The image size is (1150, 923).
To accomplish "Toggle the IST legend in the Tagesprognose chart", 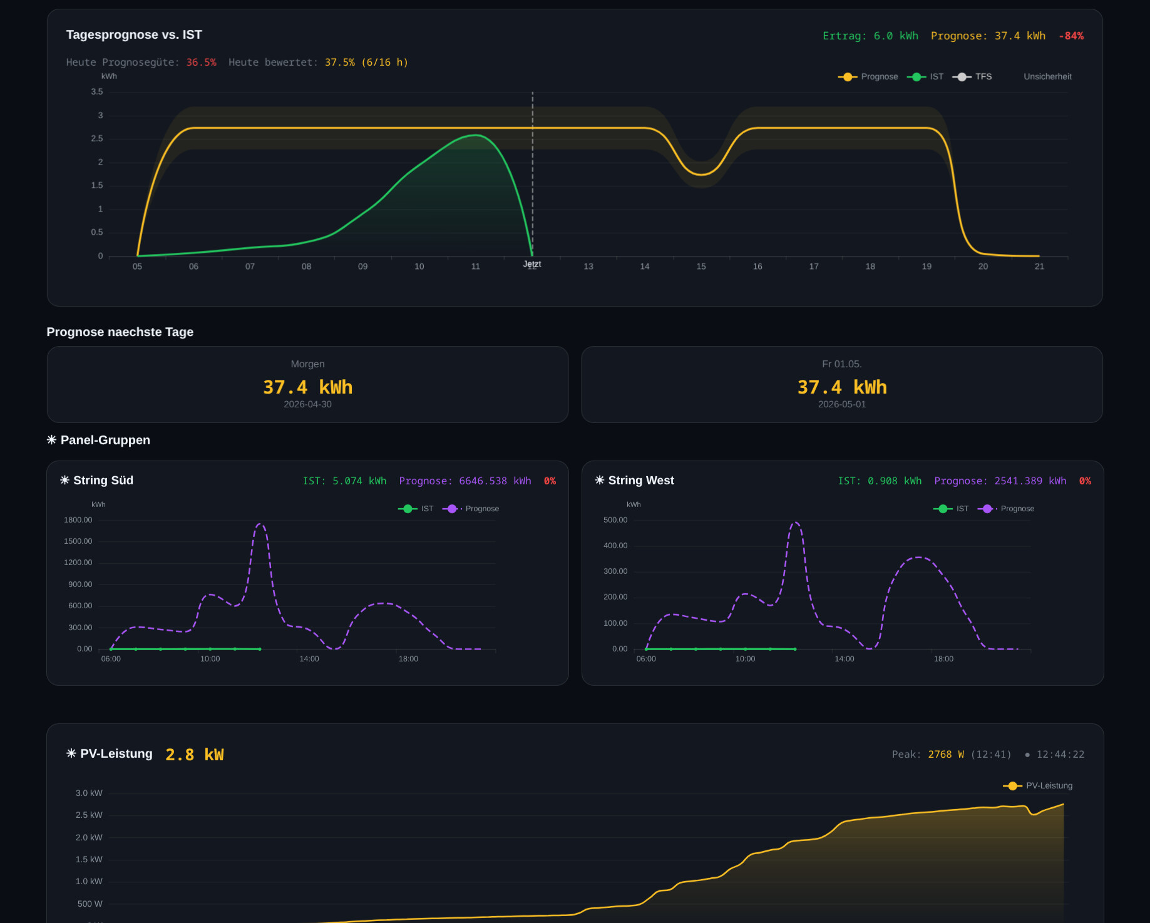I will (925, 76).
